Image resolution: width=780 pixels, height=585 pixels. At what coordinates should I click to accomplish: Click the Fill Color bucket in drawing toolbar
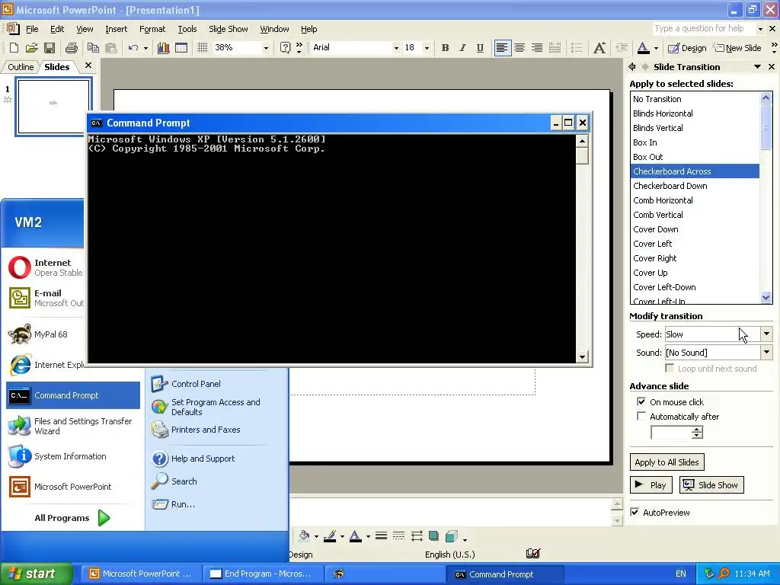pyautogui.click(x=304, y=536)
